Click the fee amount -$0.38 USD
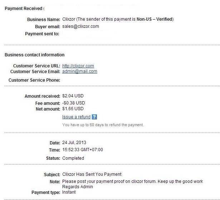220x200 pixels. click(x=73, y=103)
